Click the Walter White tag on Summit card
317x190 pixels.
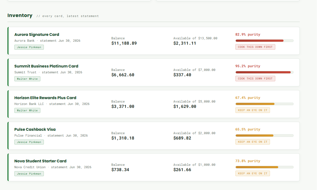click(x=27, y=79)
